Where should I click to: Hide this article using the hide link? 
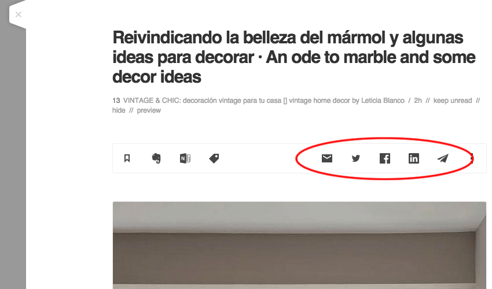(119, 110)
